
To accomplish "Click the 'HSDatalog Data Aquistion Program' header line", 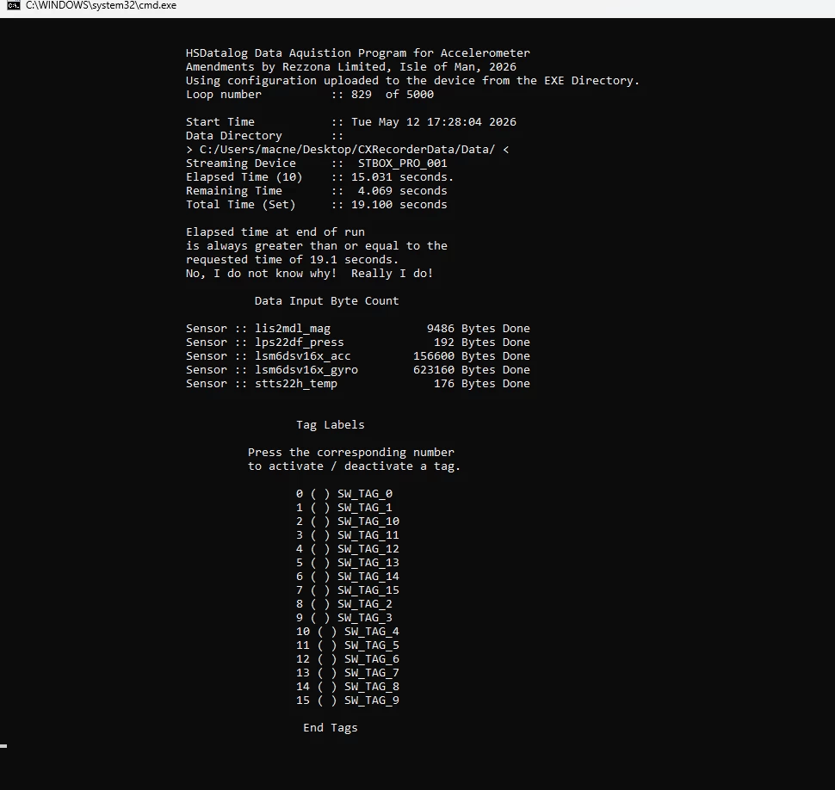I will pyautogui.click(x=358, y=53).
